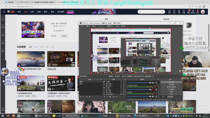Click the back-to-top chevron on the Douyu page

[x=205, y=106]
